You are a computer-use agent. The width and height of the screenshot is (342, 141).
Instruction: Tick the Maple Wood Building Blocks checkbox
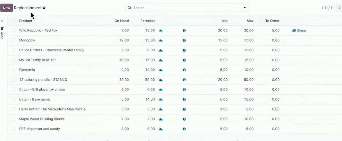13,119
